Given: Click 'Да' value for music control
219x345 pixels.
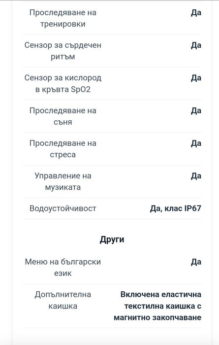Looking at the screenshot, I should (196, 175).
